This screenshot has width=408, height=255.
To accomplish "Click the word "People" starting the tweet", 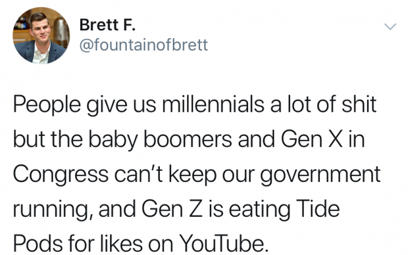I will pyautogui.click(x=47, y=106).
